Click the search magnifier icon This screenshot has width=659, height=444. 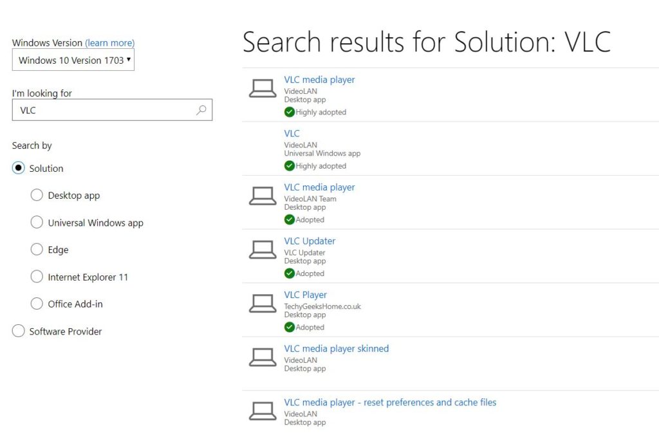[x=201, y=110]
